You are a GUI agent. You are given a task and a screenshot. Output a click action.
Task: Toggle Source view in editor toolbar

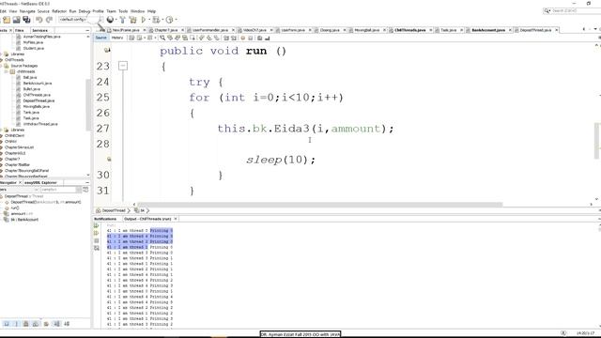(101, 38)
